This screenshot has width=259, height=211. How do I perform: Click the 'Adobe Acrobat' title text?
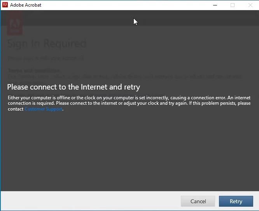click(26, 5)
